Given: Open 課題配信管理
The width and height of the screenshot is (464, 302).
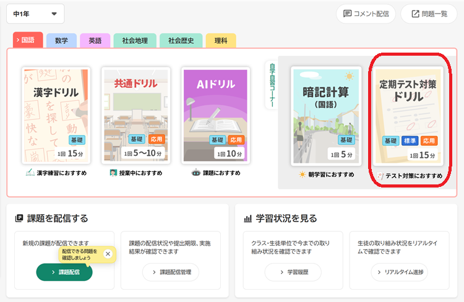Looking at the screenshot, I should pos(171,272).
